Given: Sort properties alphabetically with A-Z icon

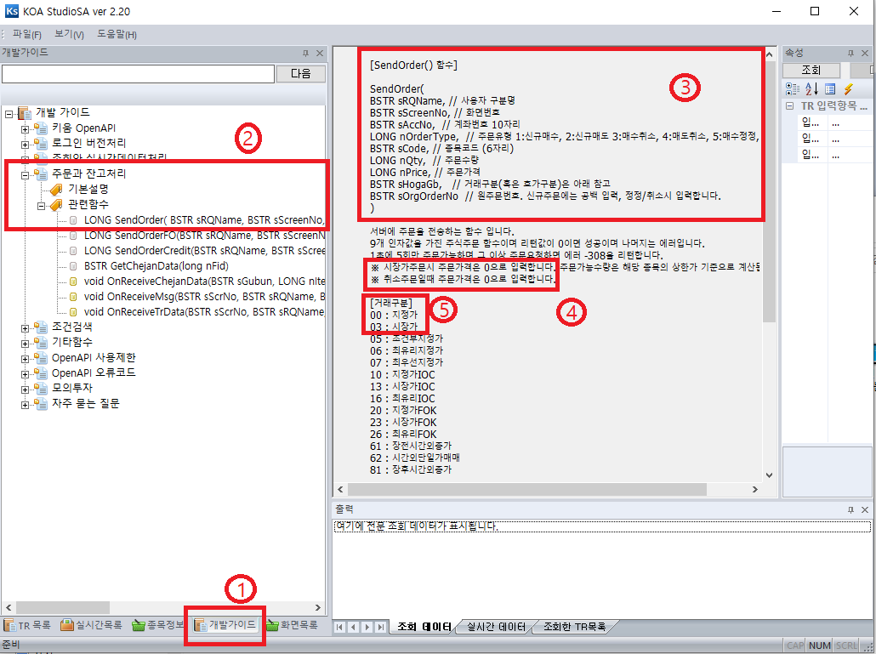Looking at the screenshot, I should point(811,88).
